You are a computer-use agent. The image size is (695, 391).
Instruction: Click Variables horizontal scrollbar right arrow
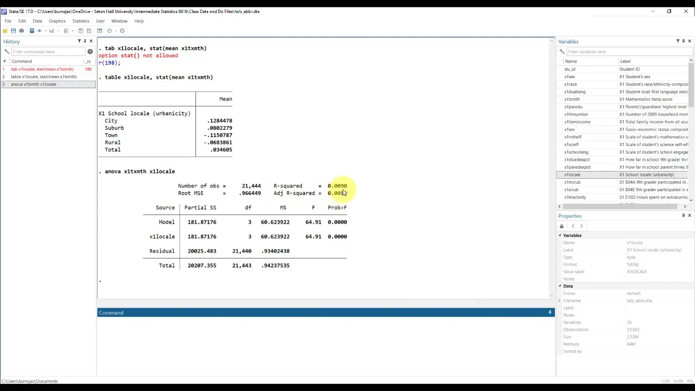pyautogui.click(x=685, y=206)
